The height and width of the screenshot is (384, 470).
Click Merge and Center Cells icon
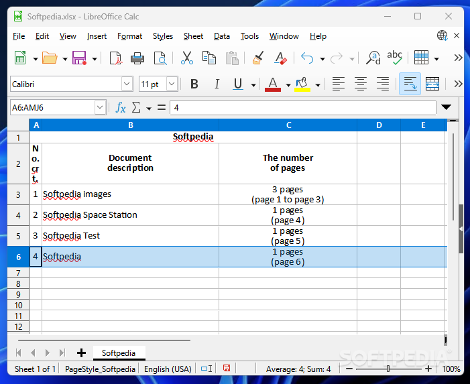(432, 84)
